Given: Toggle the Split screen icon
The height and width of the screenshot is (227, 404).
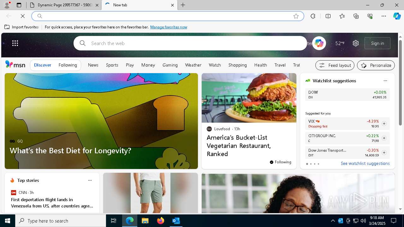Looking at the screenshot, I should pyautogui.click(x=328, y=16).
